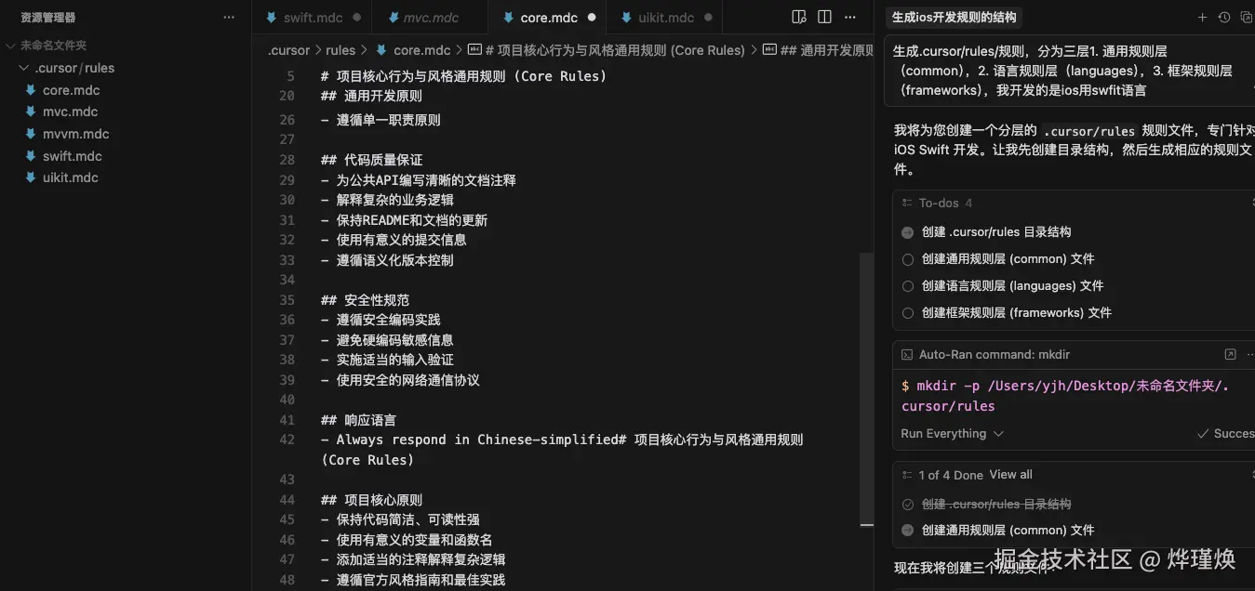Open uikit.mdc in the explorer tree
Viewport: 1255px width, 591px height.
click(x=71, y=177)
